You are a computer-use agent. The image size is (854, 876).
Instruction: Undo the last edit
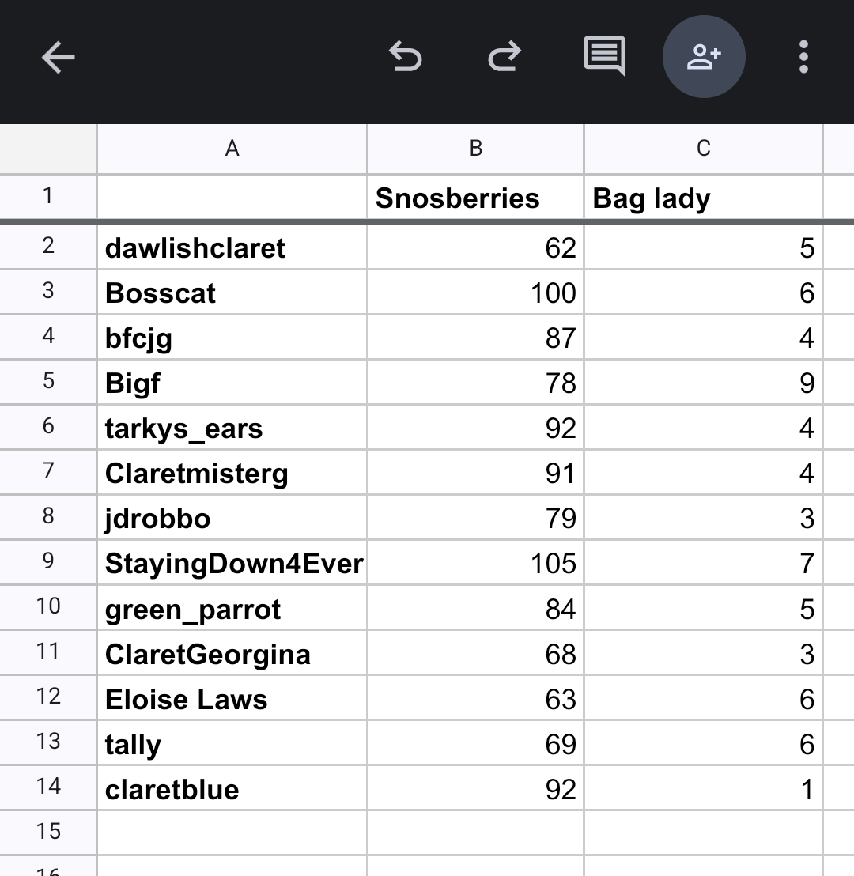(x=406, y=57)
